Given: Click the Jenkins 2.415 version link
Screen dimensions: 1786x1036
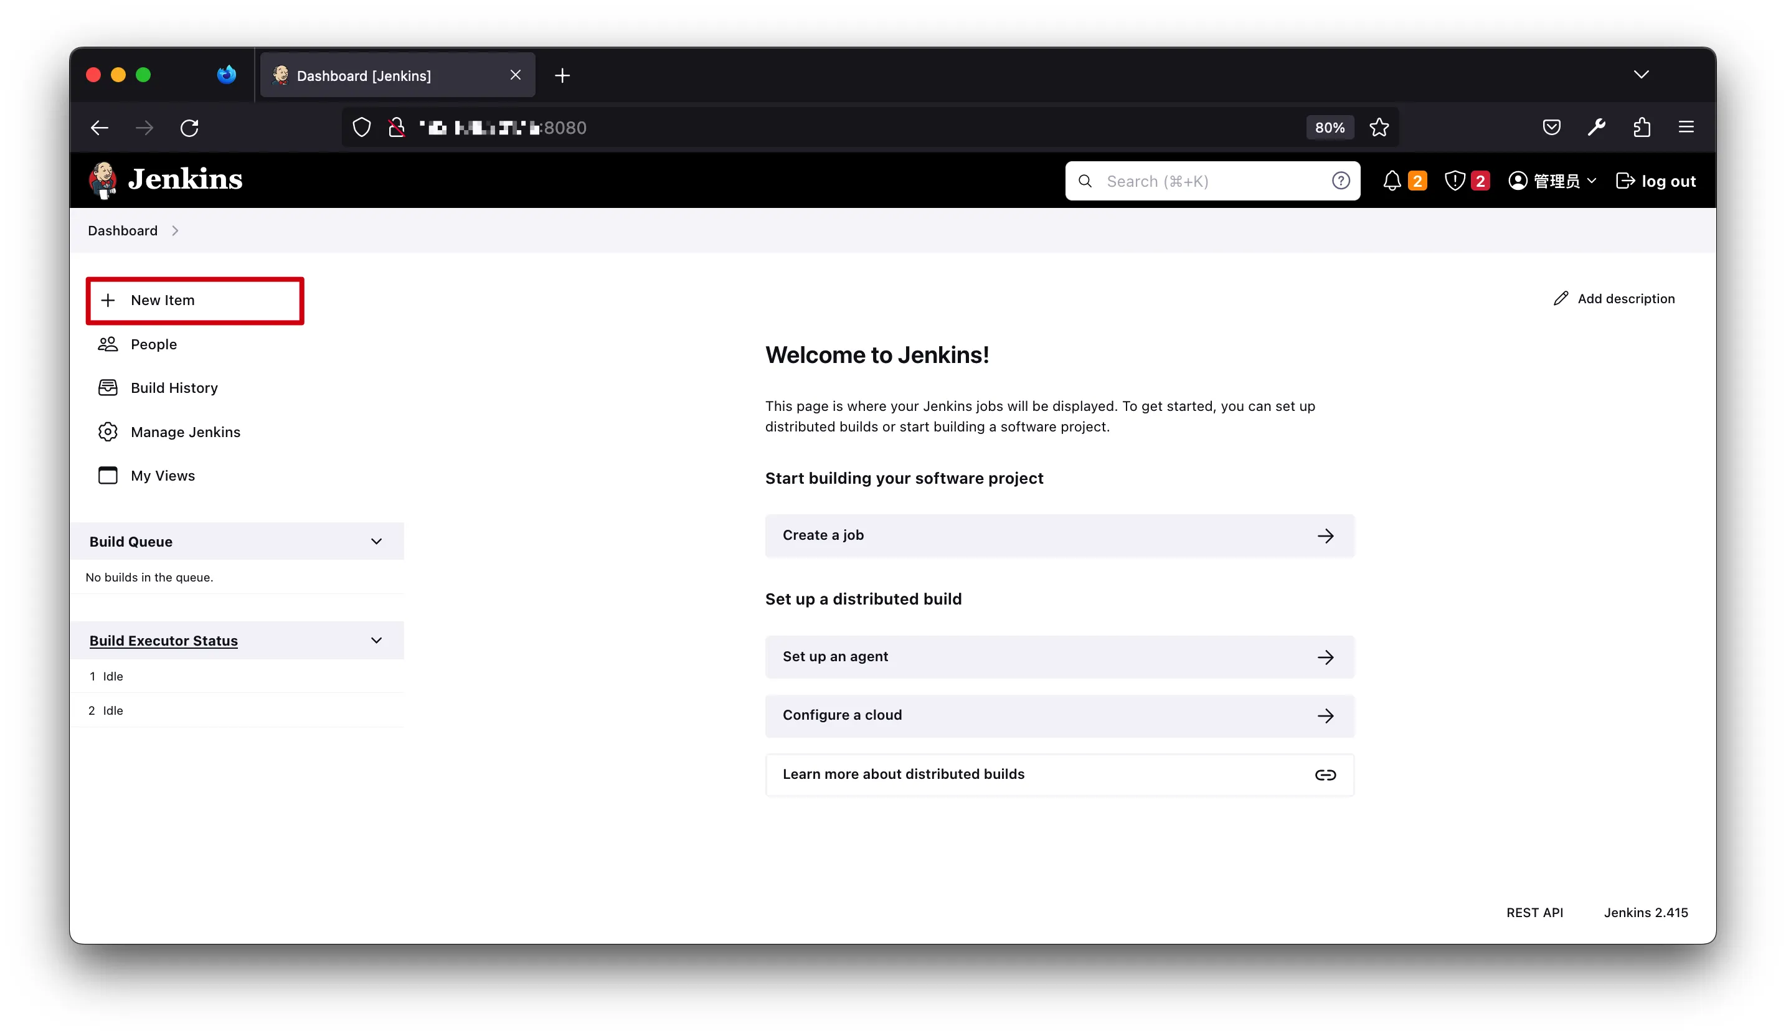Looking at the screenshot, I should point(1646,913).
